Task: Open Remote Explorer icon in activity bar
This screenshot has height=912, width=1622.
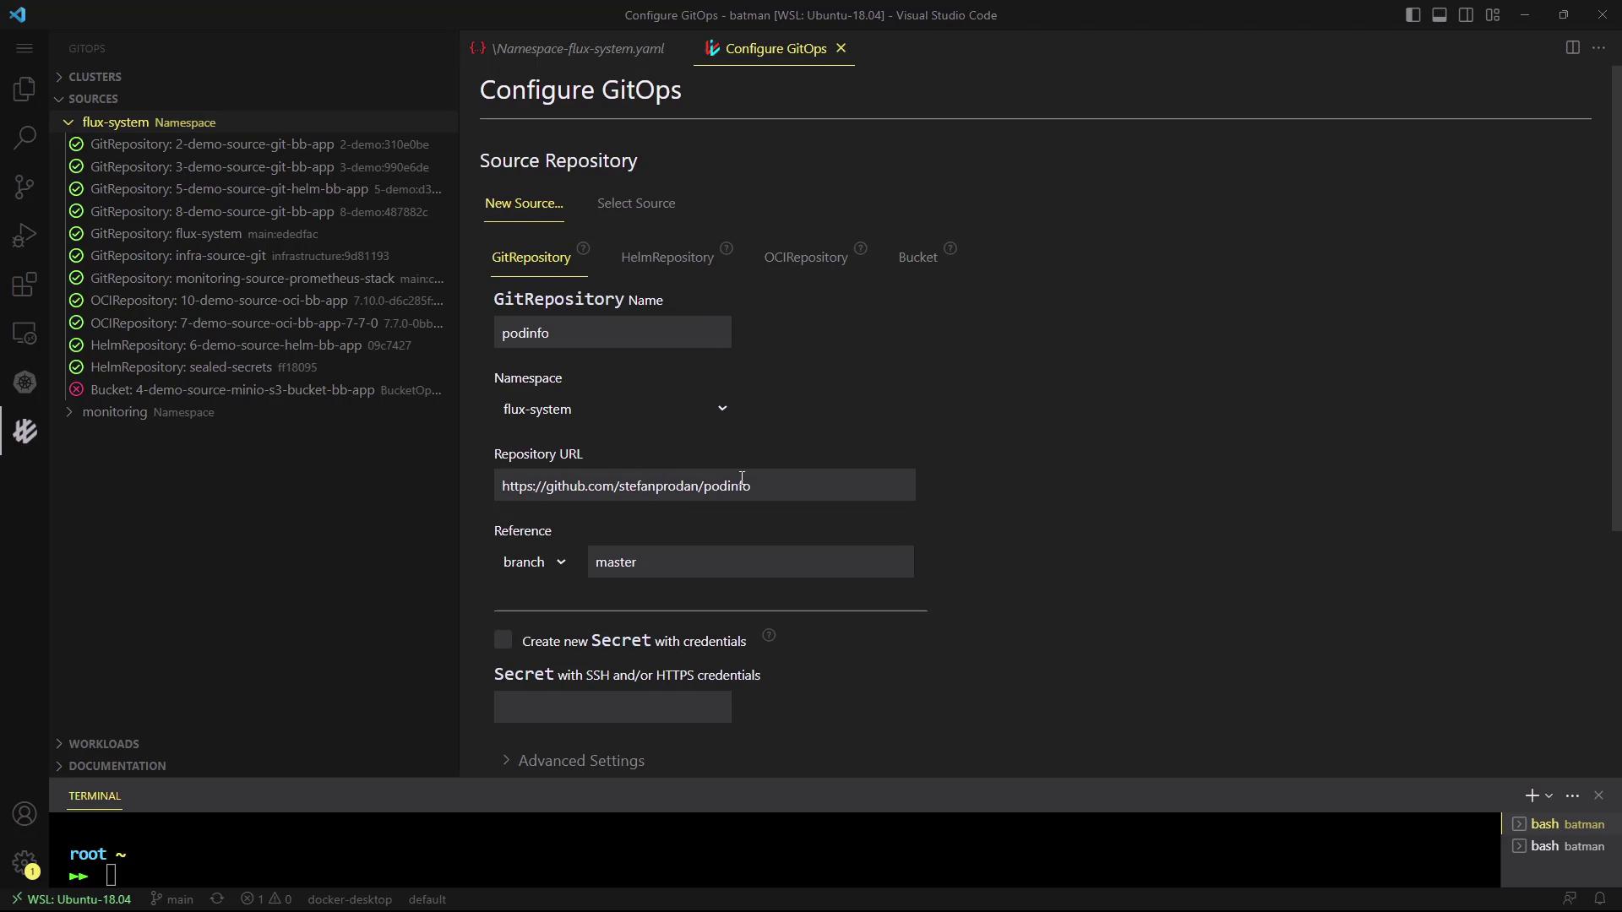Action: (24, 334)
